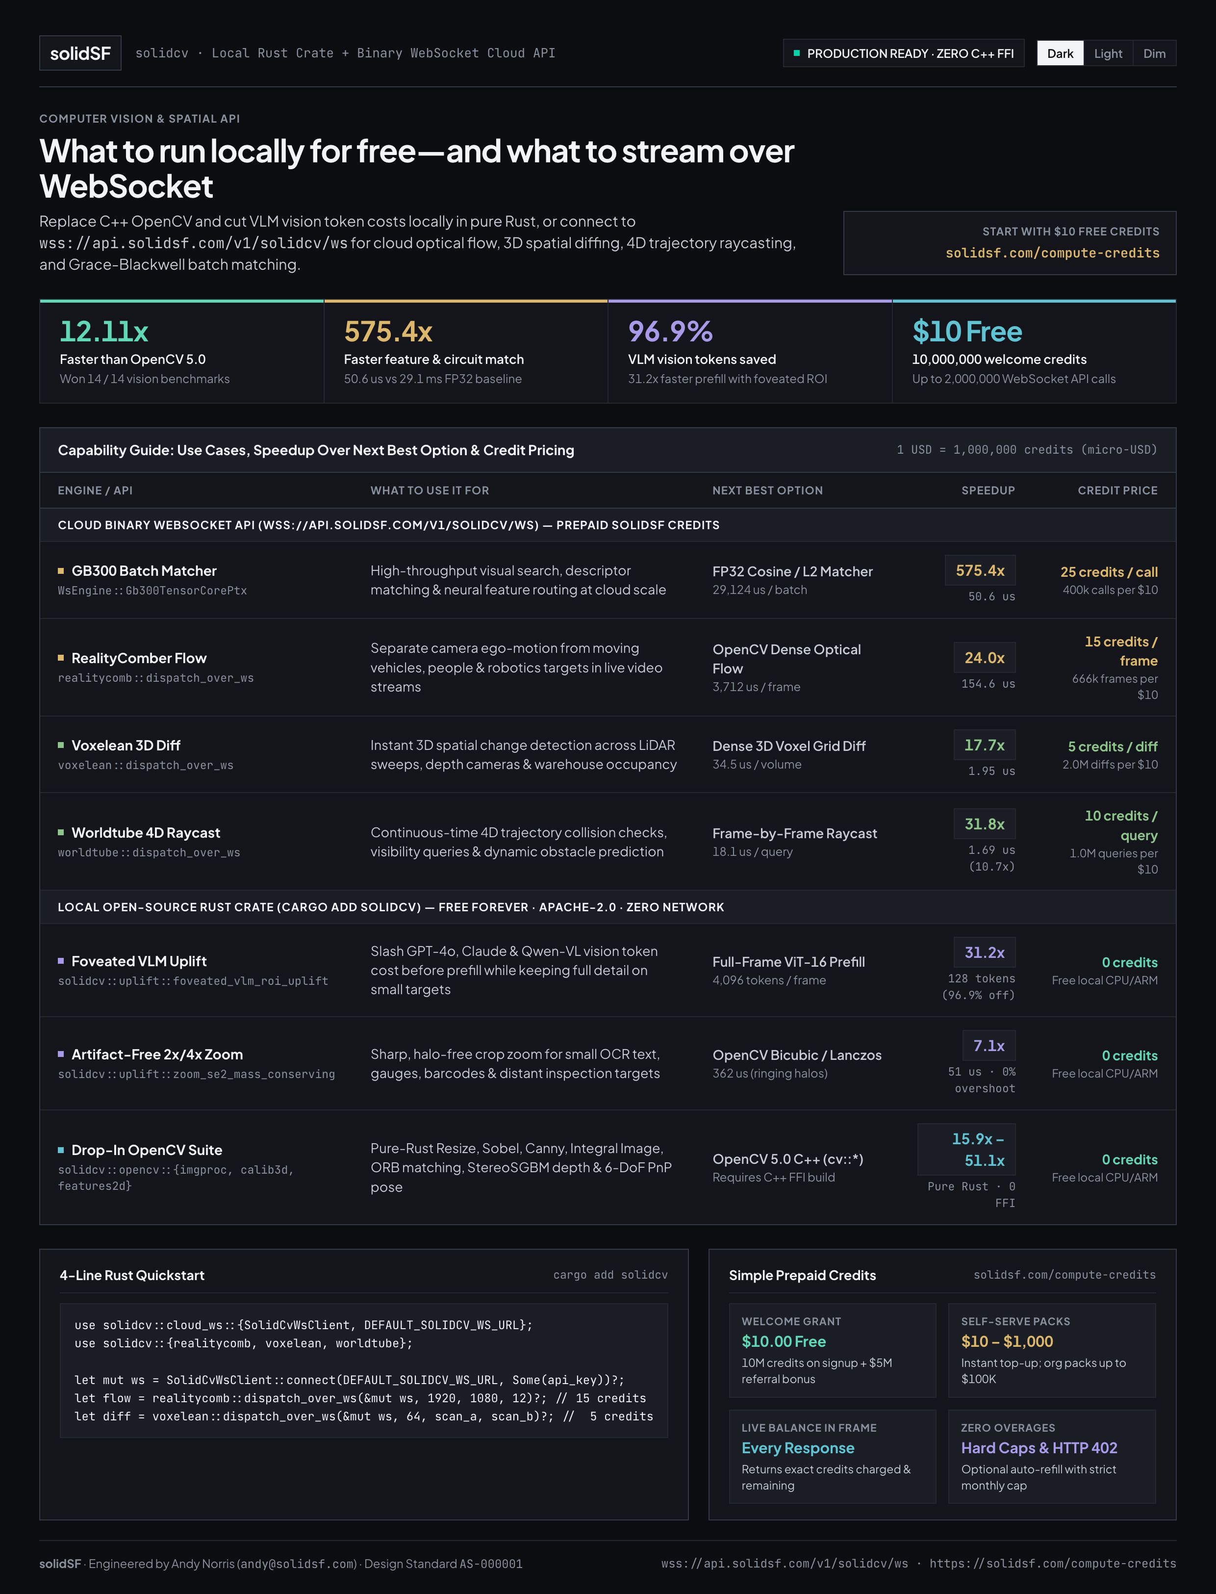Click the 575.4x feature match stat card
The height and width of the screenshot is (1594, 1216).
[466, 352]
